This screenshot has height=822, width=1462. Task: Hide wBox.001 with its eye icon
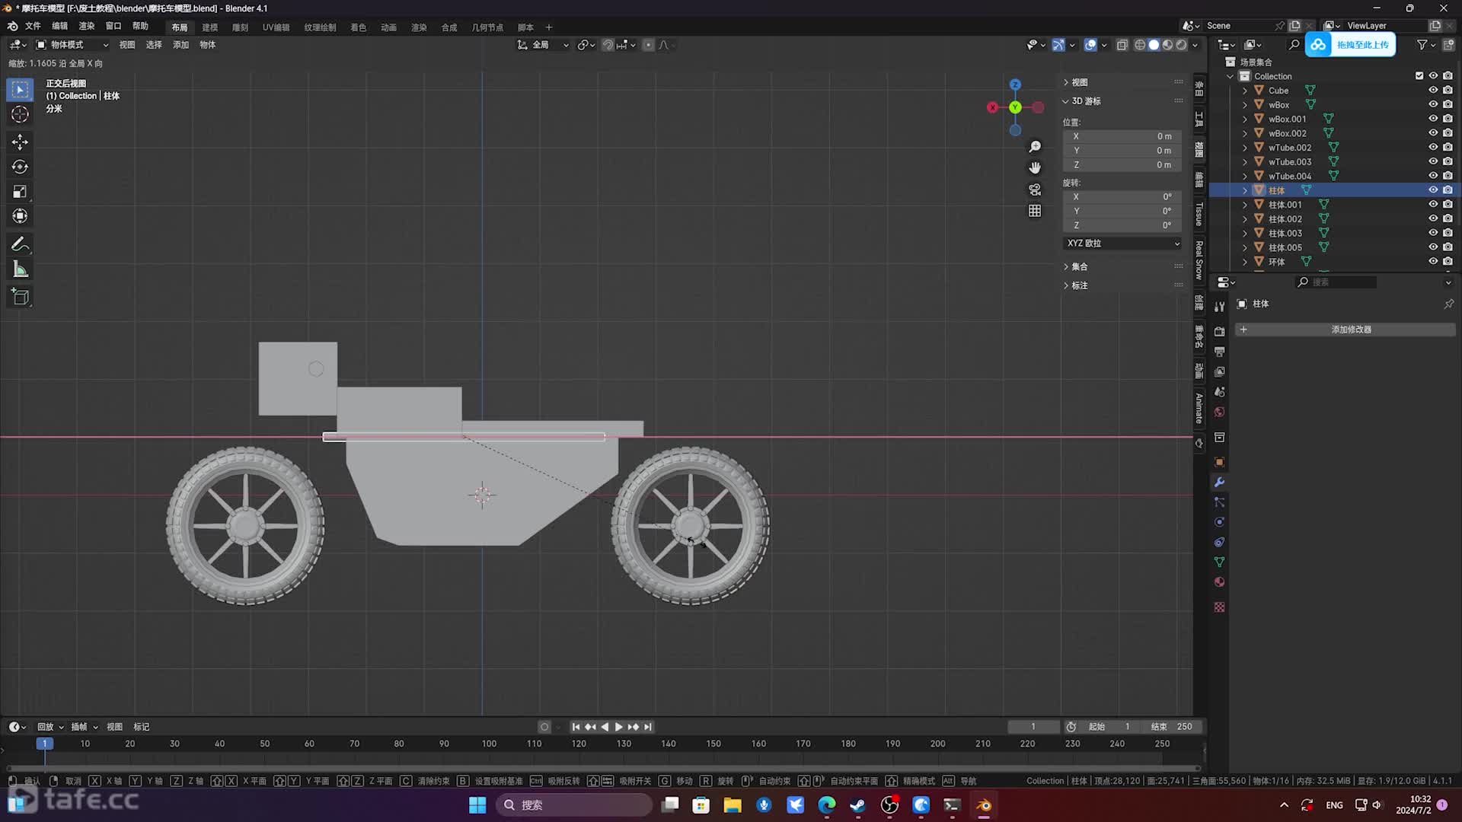[1433, 119]
